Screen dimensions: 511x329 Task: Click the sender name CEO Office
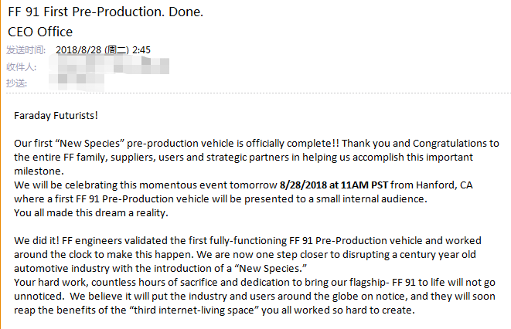tap(40, 32)
